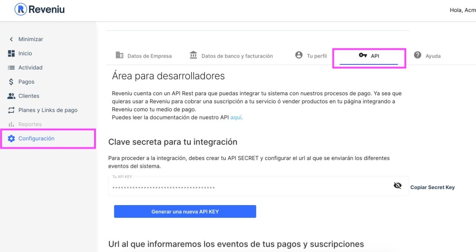The height and width of the screenshot is (252, 476).
Task: Click the Reveniu logo icon
Action: [21, 9]
